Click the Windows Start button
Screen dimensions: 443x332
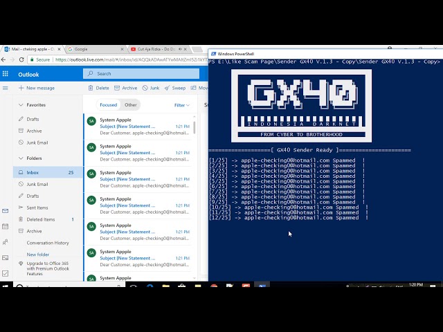[x=5, y=286]
